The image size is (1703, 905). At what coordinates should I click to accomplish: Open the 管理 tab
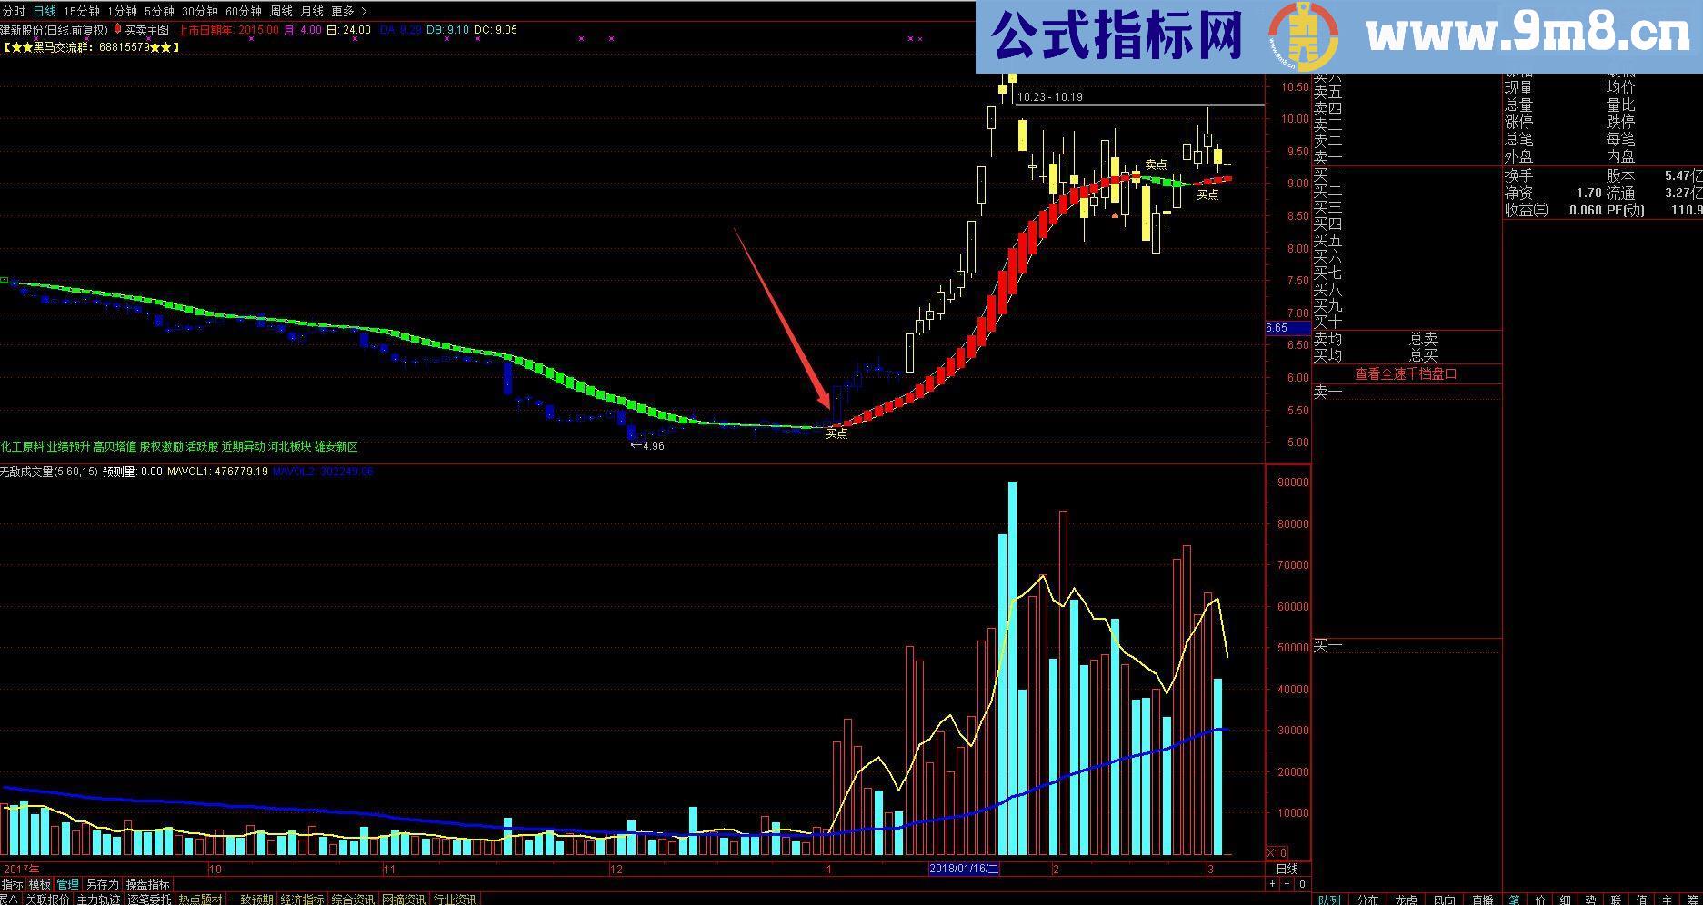68,884
